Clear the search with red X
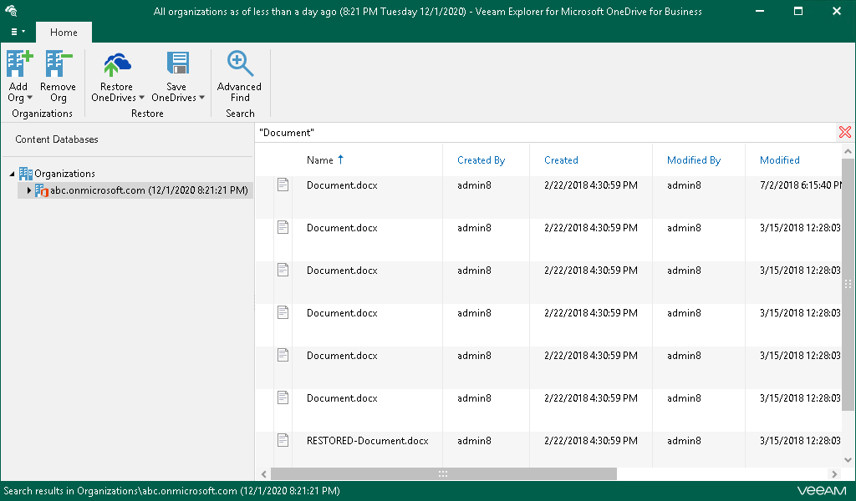856x501 pixels. coord(844,132)
